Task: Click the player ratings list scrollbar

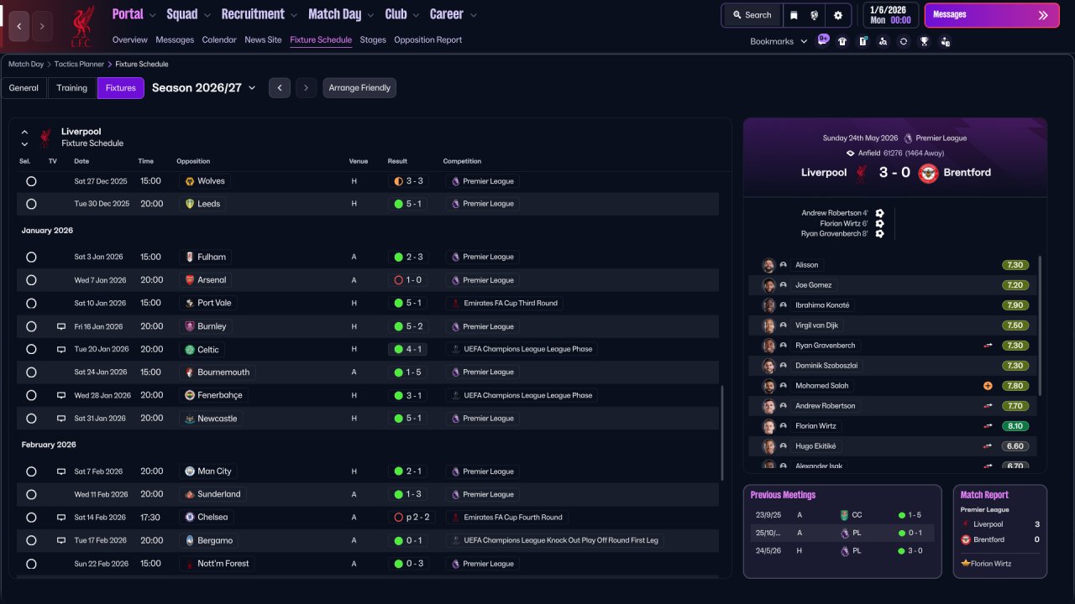Action: click(1040, 325)
